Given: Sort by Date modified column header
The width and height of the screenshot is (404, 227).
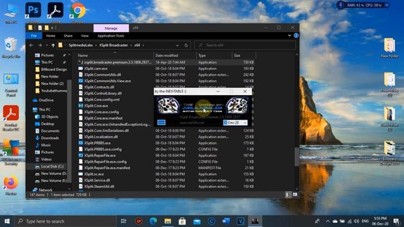Looking at the screenshot, I should tap(175, 55).
